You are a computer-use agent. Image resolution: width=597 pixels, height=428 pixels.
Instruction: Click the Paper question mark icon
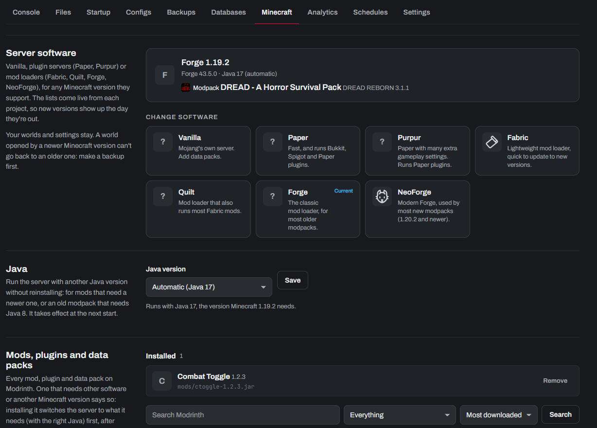click(x=273, y=142)
